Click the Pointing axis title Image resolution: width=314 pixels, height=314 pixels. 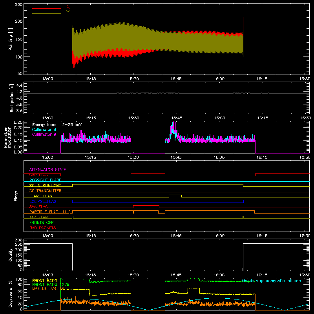pos(11,39)
